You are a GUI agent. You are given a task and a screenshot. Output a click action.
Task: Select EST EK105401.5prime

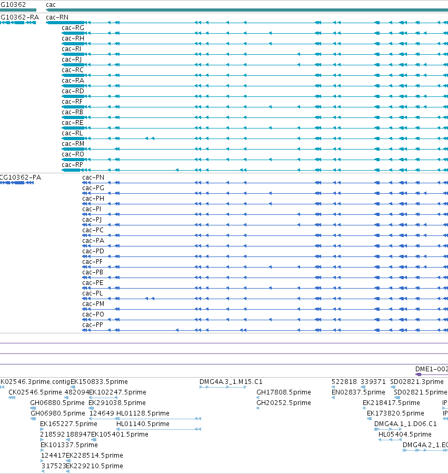click(120, 434)
